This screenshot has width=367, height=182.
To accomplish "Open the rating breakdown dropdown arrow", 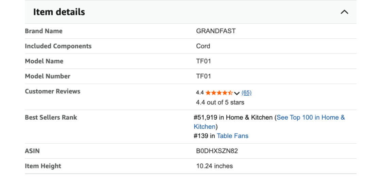I will [x=237, y=93].
